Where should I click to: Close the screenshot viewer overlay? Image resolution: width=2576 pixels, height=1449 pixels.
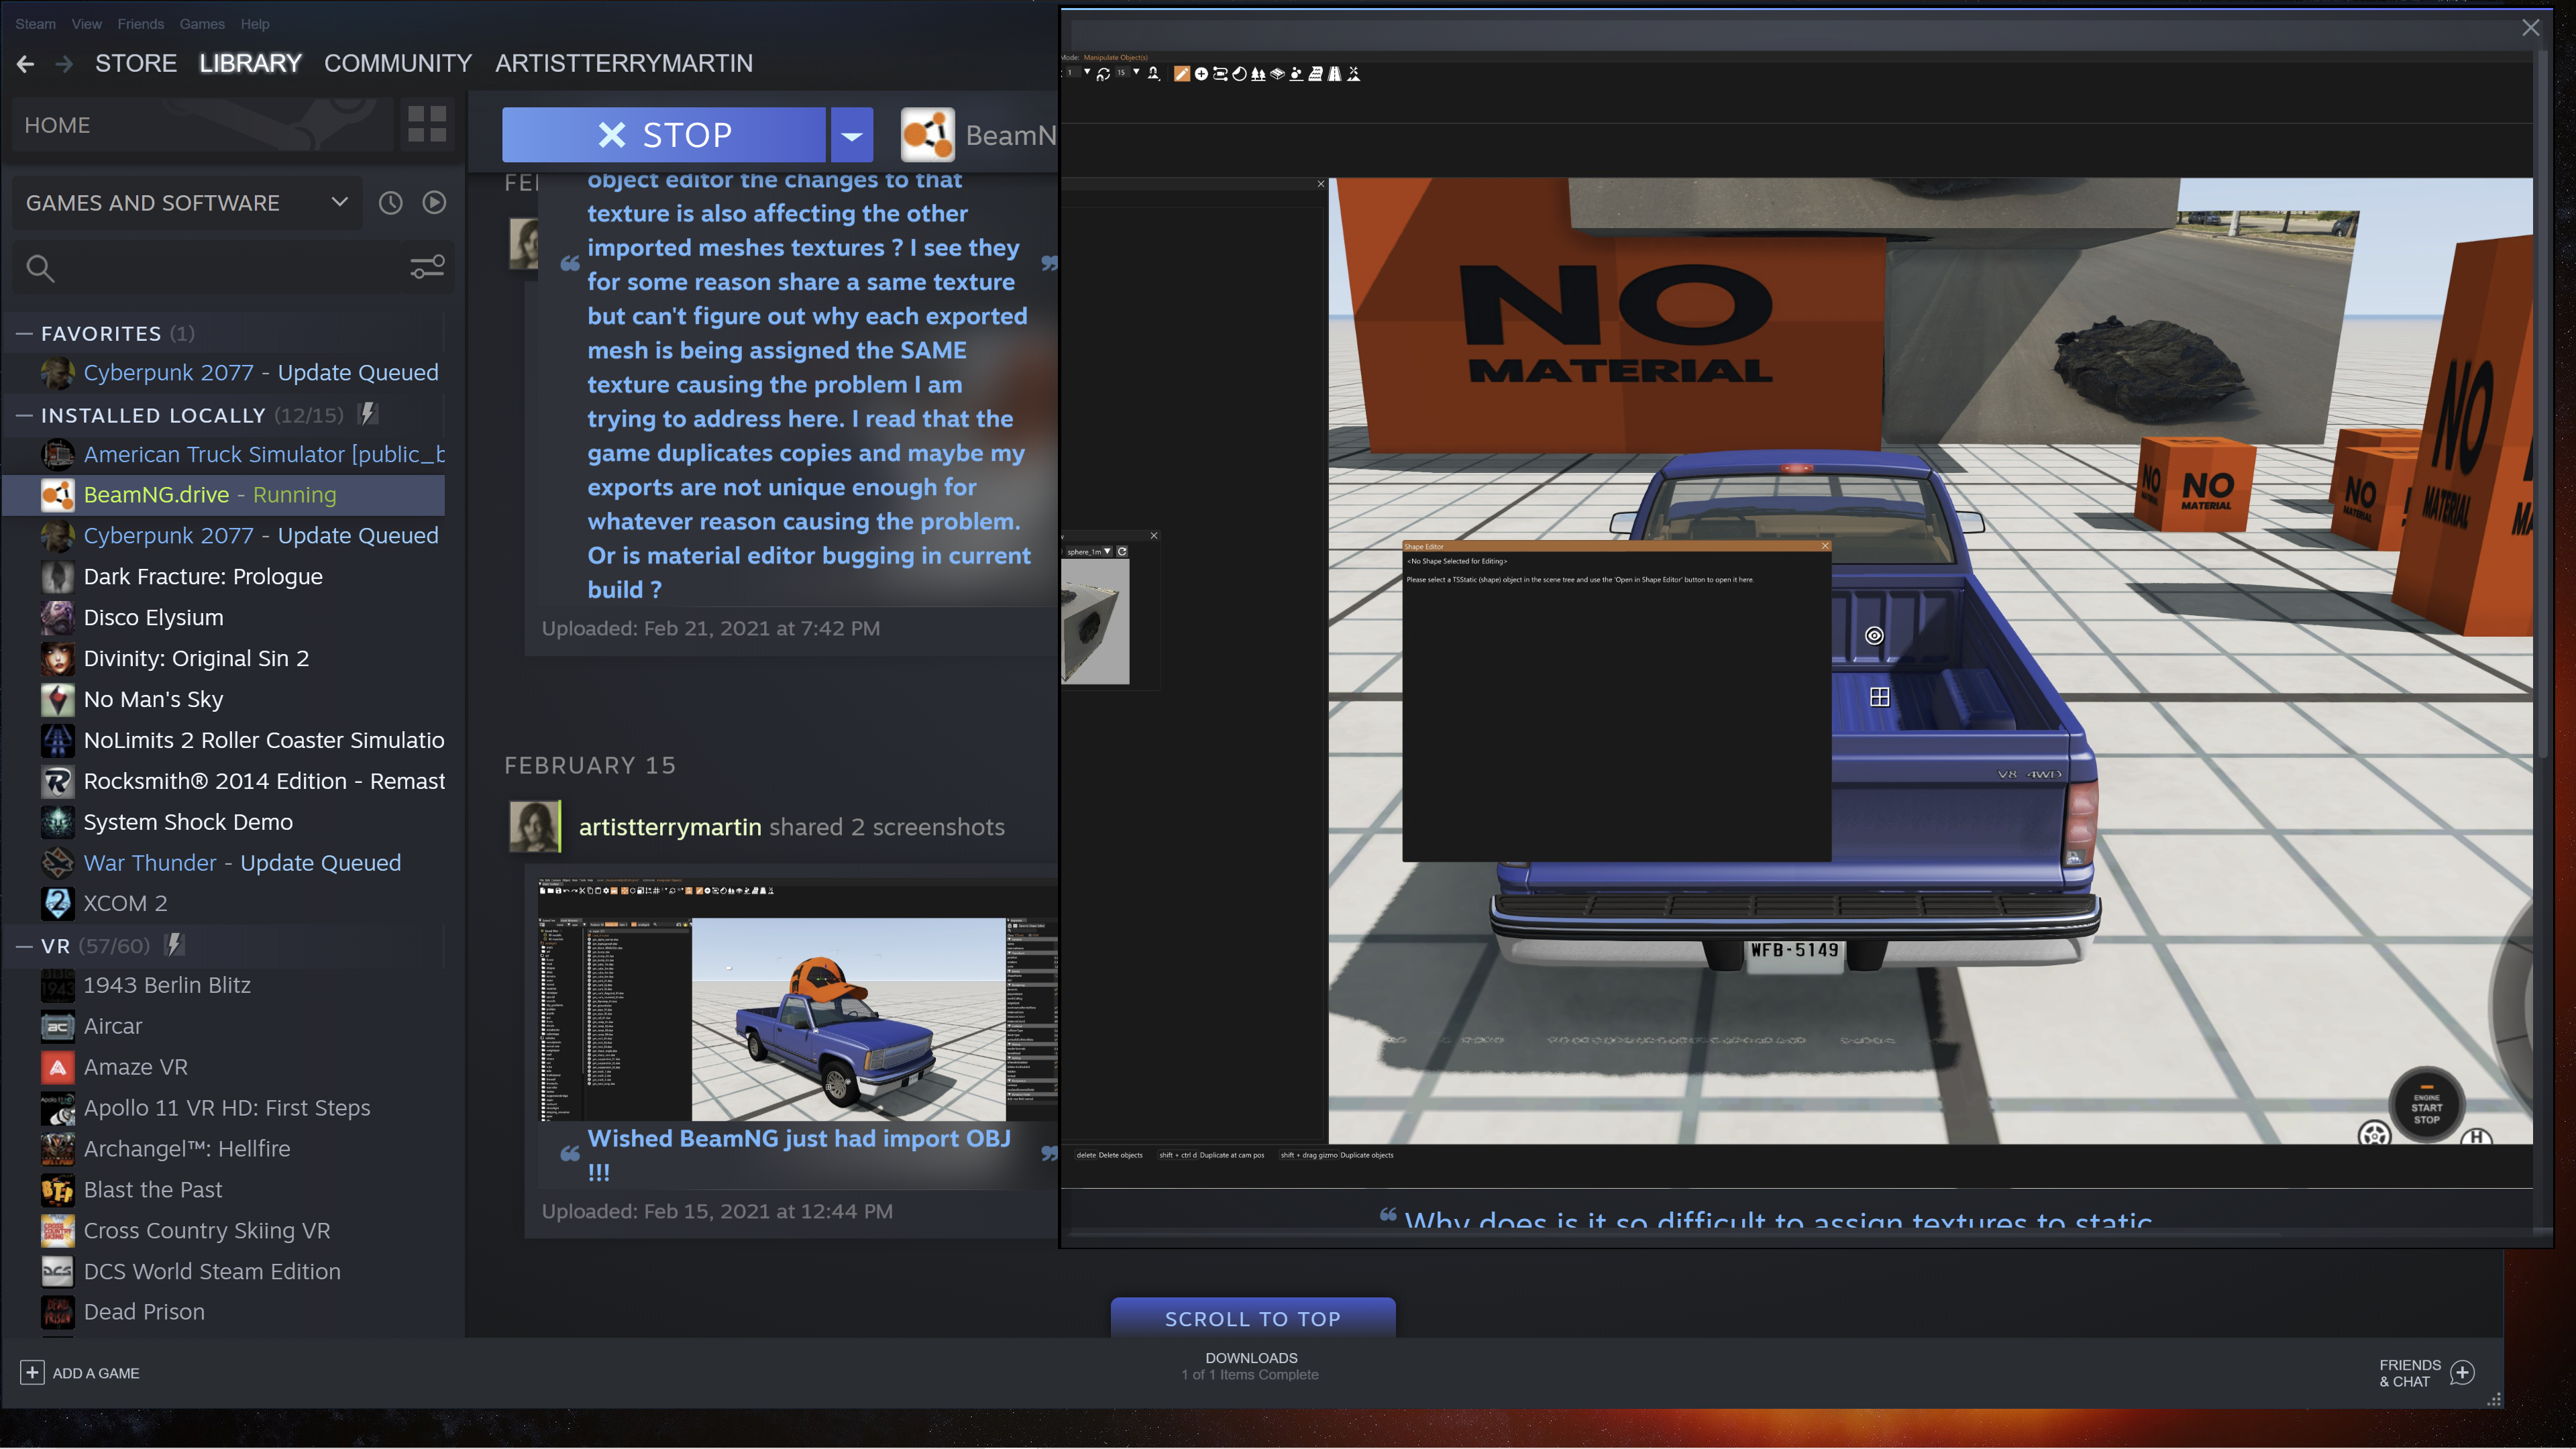point(2530,28)
